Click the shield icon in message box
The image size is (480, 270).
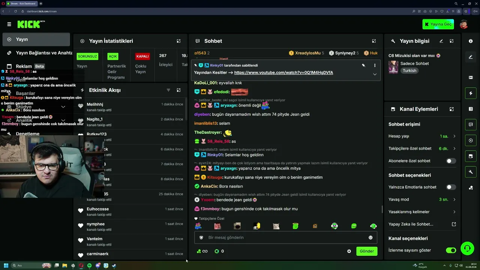(x=201, y=237)
